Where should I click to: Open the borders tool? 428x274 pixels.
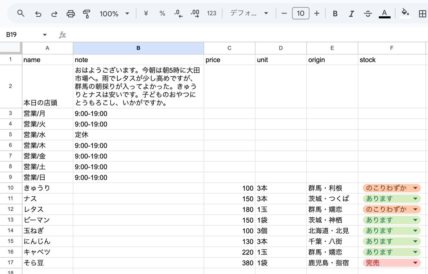tap(422, 14)
